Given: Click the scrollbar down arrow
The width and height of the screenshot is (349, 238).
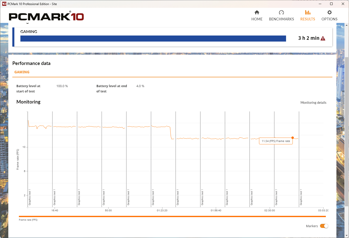Looking at the screenshot, I should (x=346, y=235).
